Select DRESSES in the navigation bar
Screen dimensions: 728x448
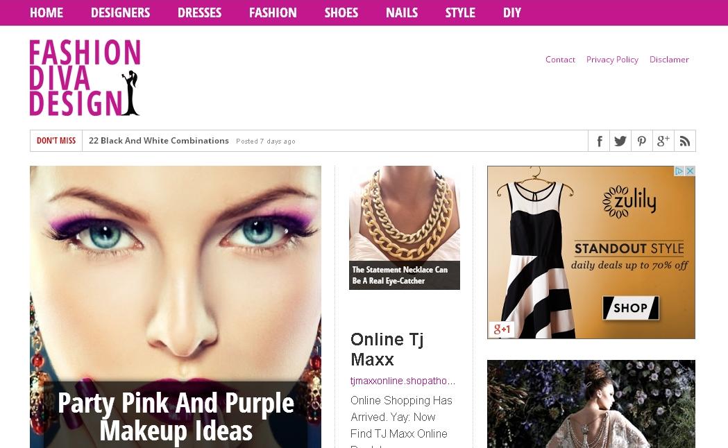point(199,12)
